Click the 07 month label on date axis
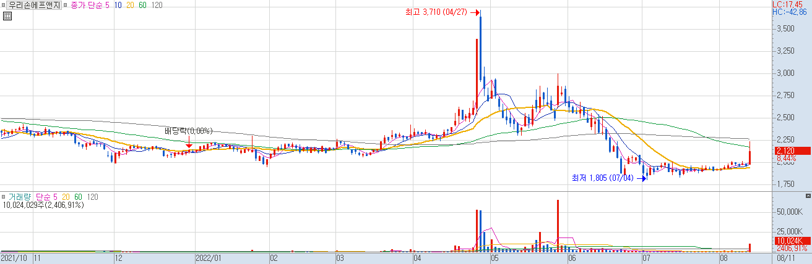This screenshot has width=812, height=264. [x=647, y=258]
